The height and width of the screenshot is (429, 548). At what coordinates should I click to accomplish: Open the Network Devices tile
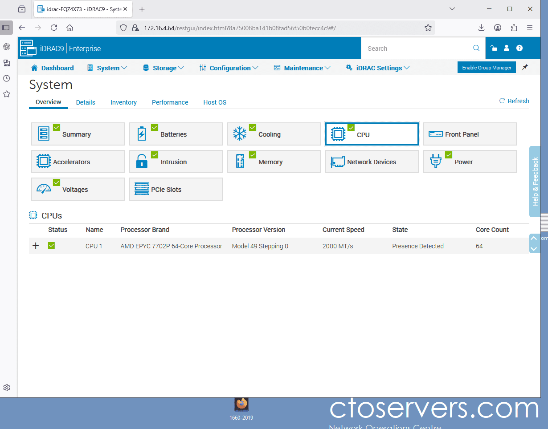[x=372, y=162]
